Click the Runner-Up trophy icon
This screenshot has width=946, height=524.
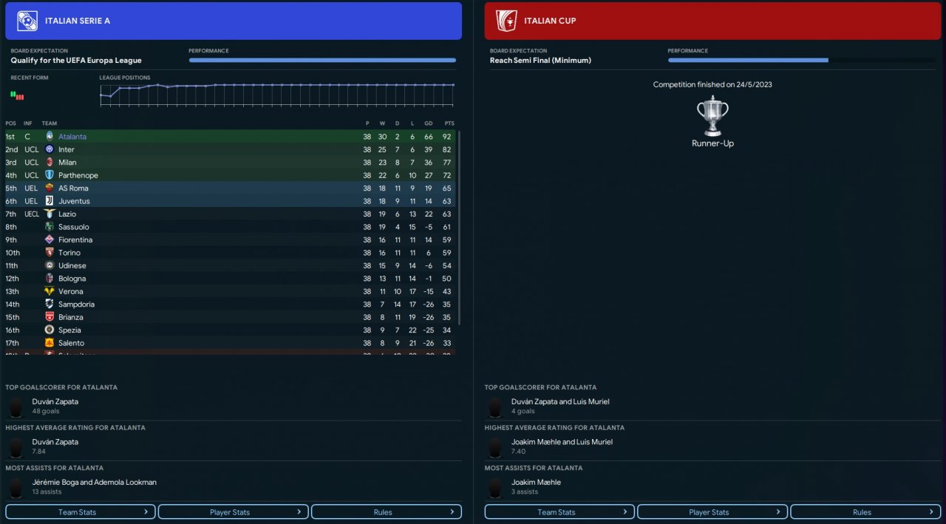click(x=712, y=115)
